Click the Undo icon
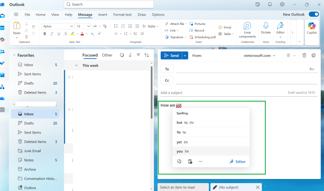 [34, 27]
